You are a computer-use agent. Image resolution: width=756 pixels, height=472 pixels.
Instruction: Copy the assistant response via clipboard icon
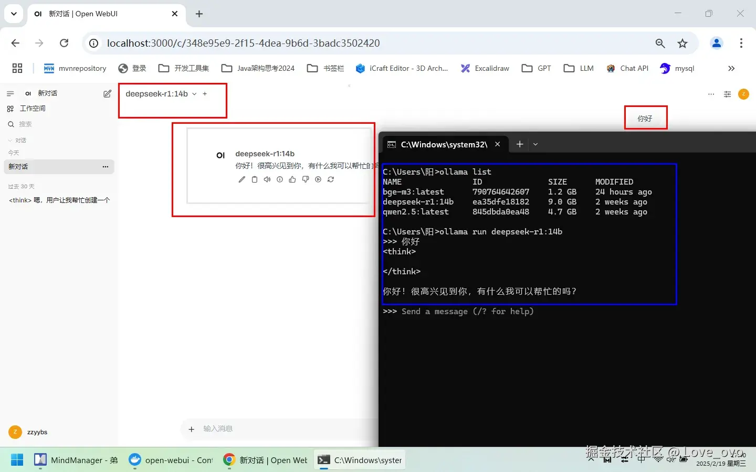pyautogui.click(x=255, y=179)
